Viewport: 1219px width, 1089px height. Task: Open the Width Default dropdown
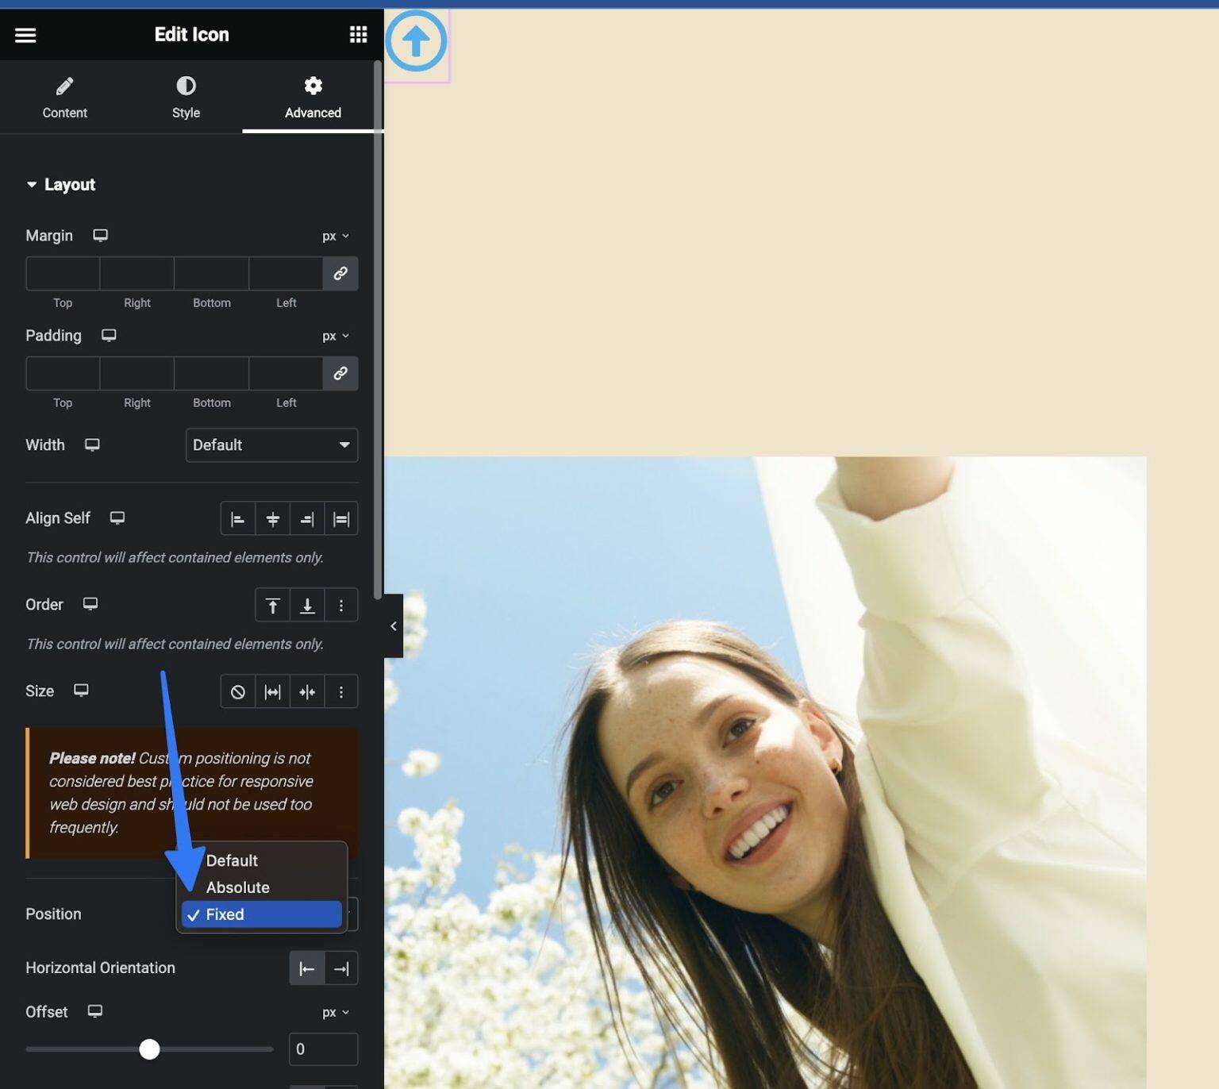coord(271,445)
